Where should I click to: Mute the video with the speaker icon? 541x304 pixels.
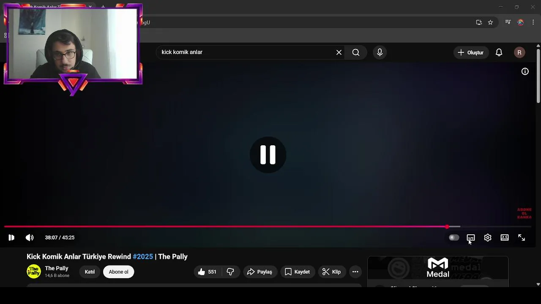[x=30, y=238]
